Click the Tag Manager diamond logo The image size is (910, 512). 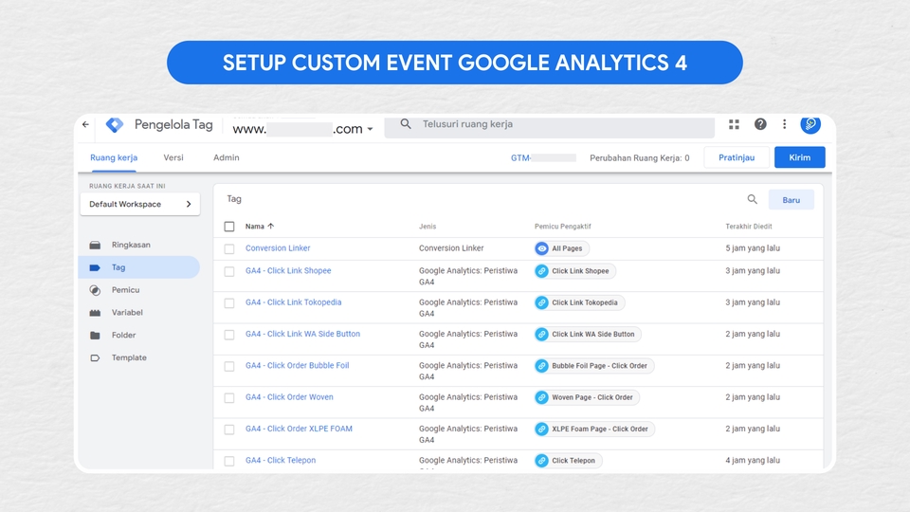pyautogui.click(x=115, y=124)
